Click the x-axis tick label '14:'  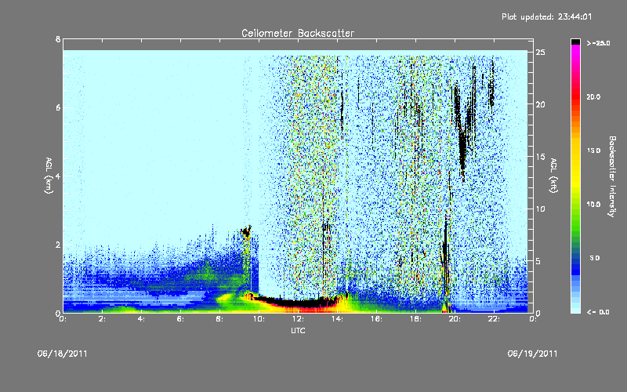(338, 319)
